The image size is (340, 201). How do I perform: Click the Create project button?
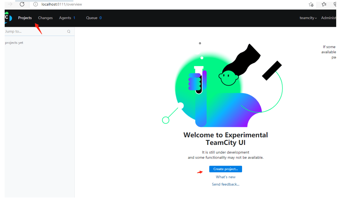pos(225,169)
